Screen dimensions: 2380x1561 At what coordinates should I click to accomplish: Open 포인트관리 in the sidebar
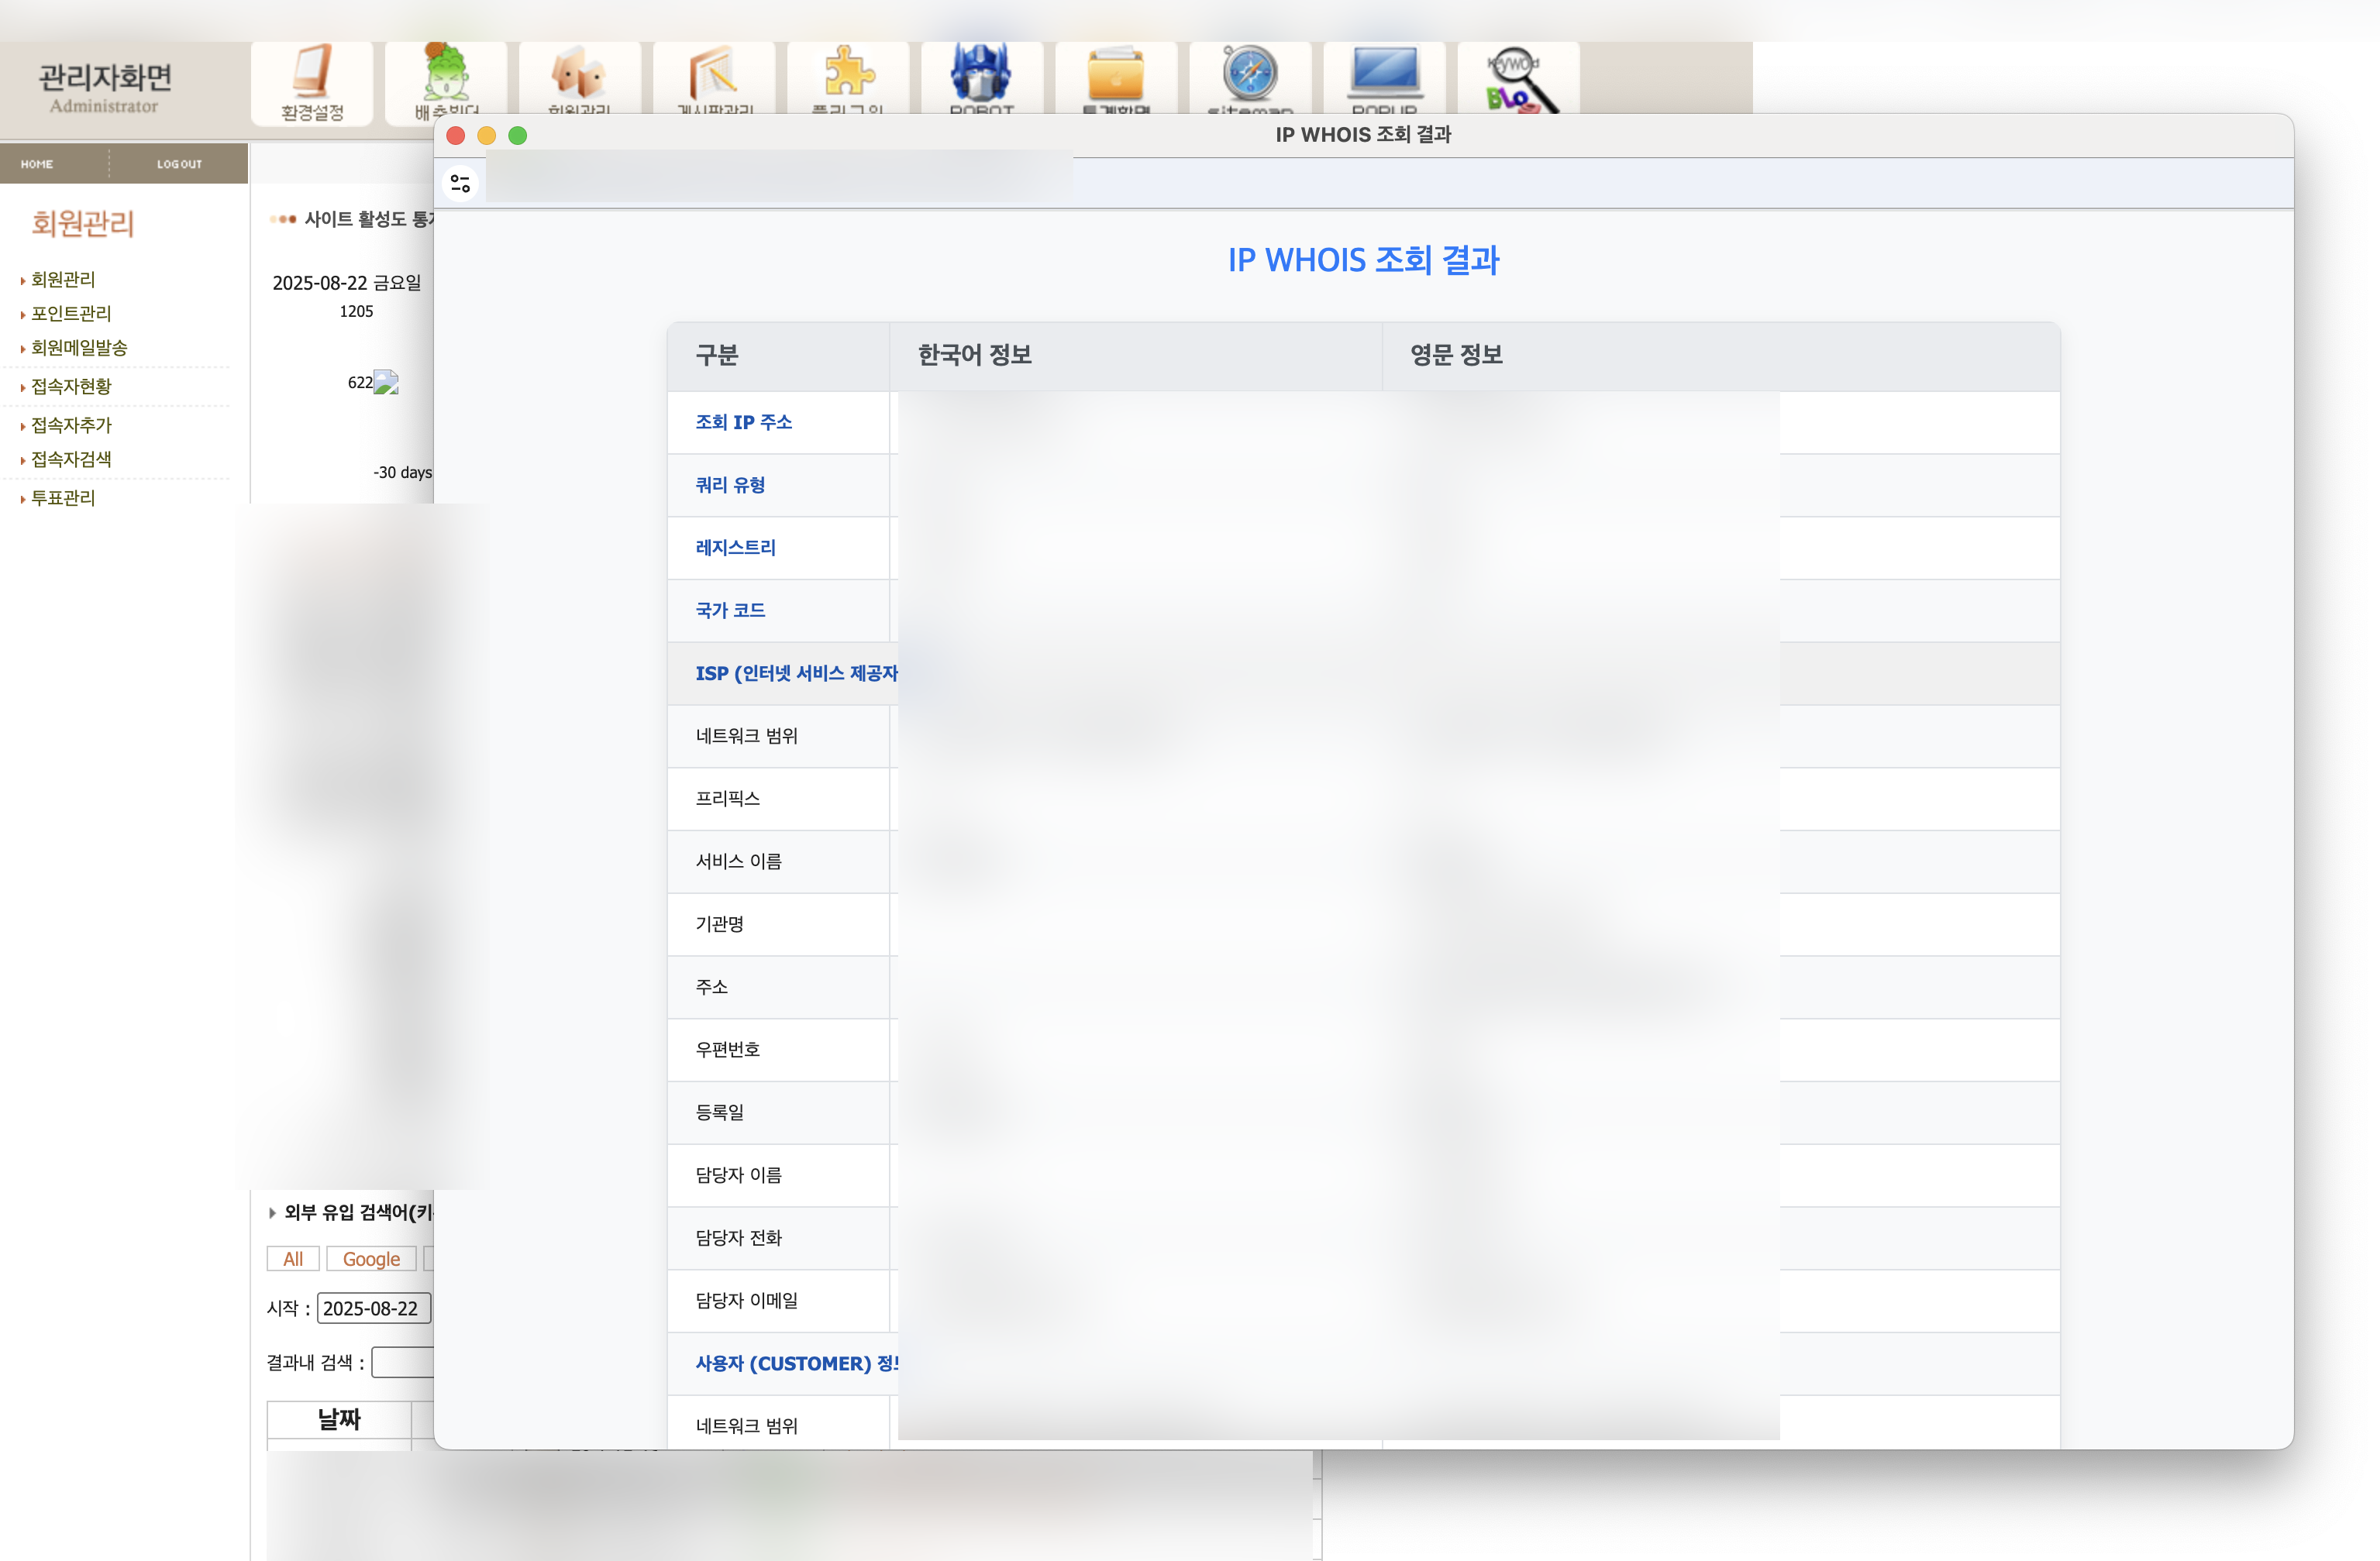click(x=71, y=314)
